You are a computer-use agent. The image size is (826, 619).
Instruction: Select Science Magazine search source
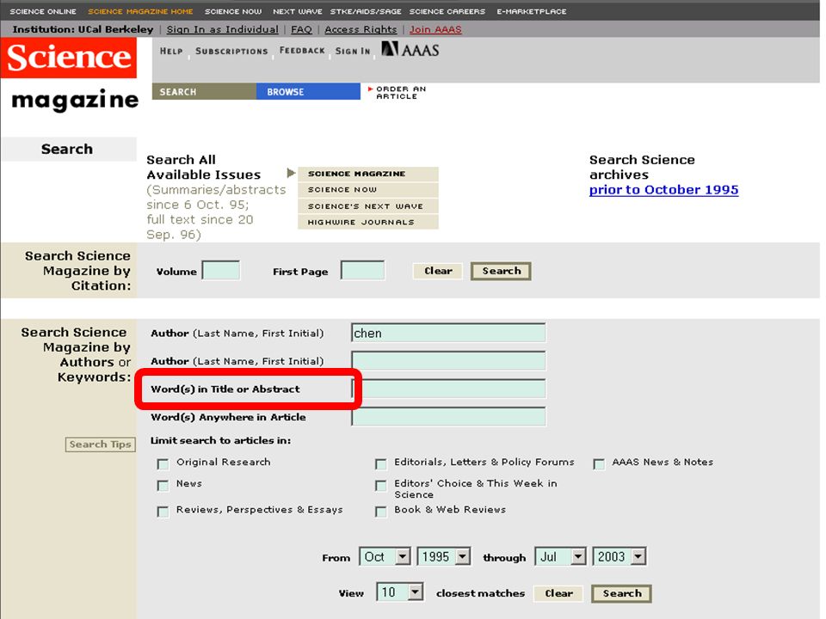click(x=368, y=174)
